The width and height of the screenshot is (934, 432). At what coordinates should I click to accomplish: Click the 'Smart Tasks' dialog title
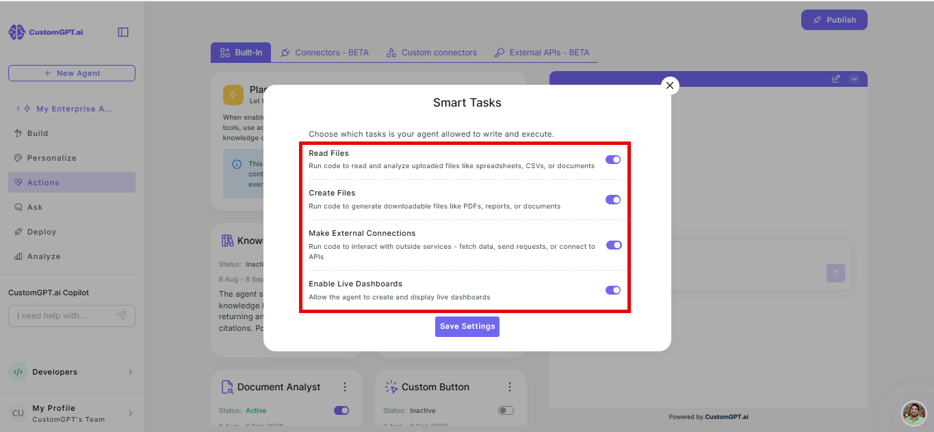pos(467,103)
